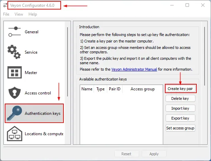This screenshot has width=211, height=161.
Task: Click the Reset button
Action: click(127, 154)
